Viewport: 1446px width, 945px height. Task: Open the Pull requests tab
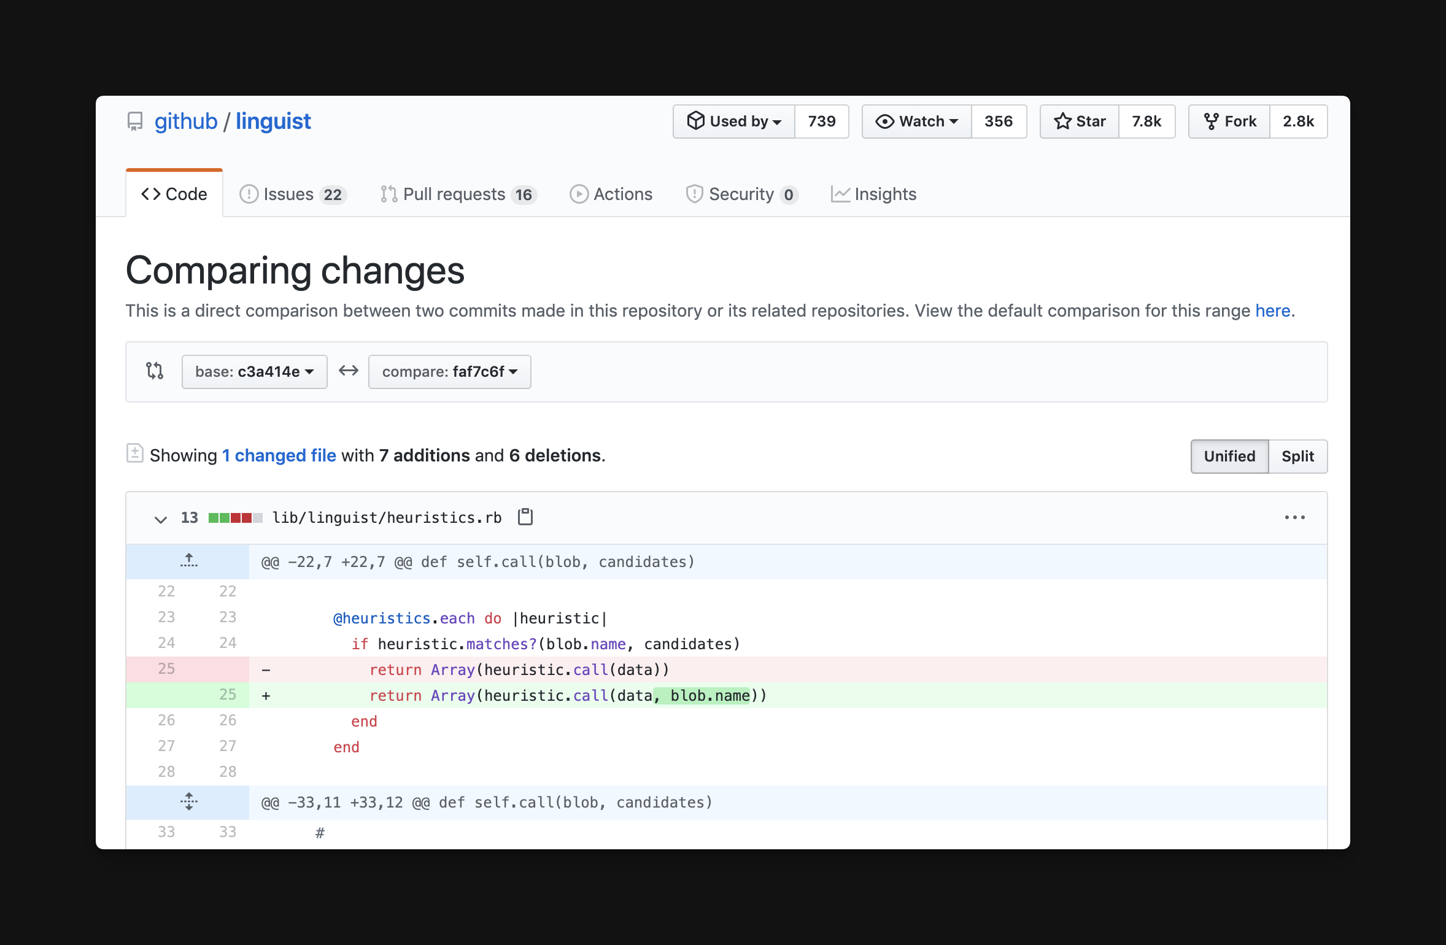point(458,194)
